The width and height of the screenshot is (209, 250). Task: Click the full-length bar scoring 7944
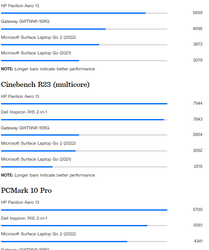coord(84,104)
